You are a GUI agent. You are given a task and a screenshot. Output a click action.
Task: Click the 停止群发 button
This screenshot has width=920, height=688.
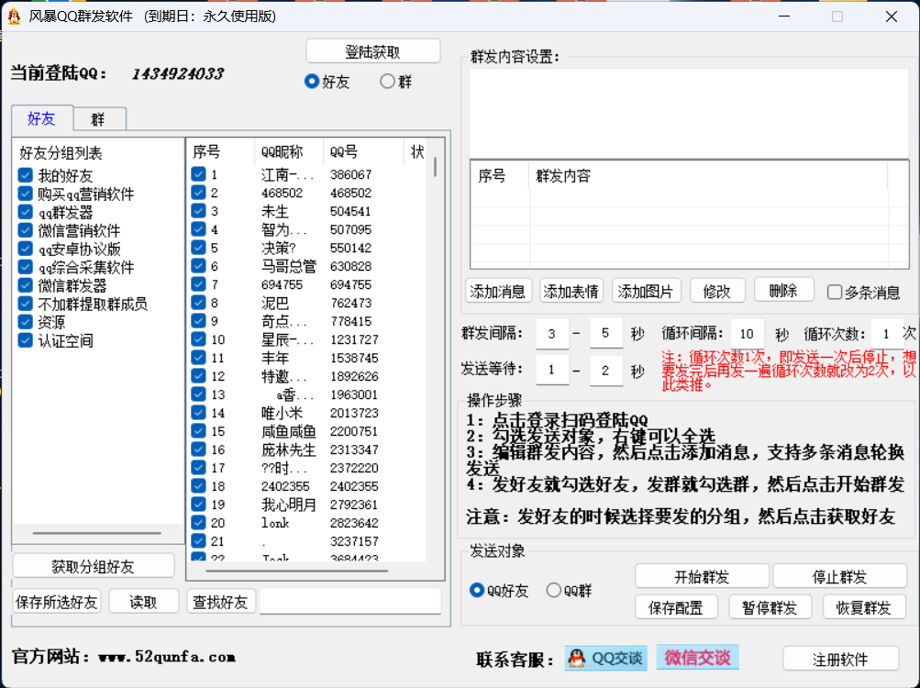839,576
